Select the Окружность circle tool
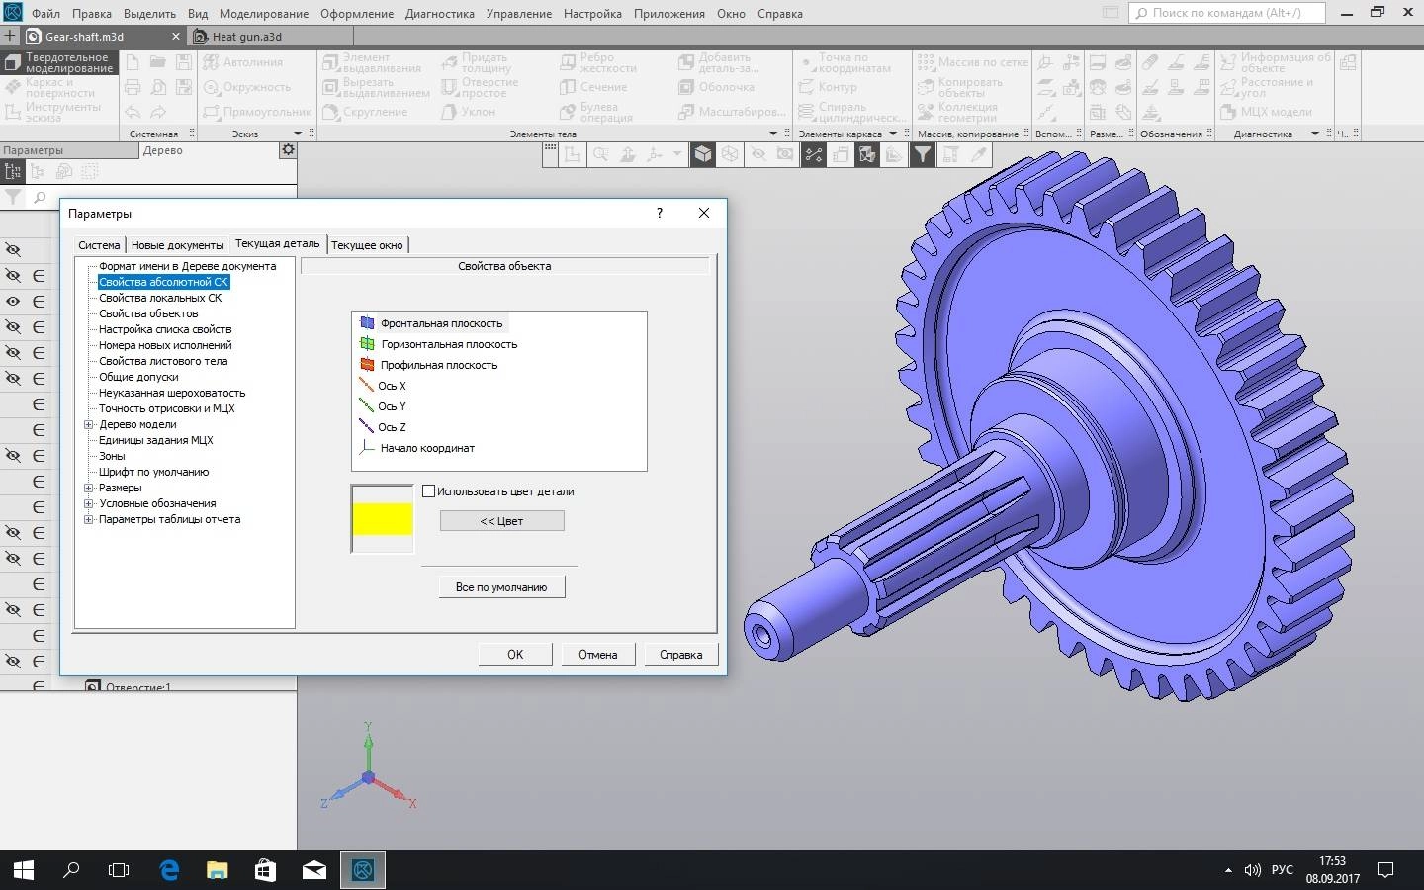Image resolution: width=1424 pixels, height=890 pixels. pyautogui.click(x=247, y=87)
